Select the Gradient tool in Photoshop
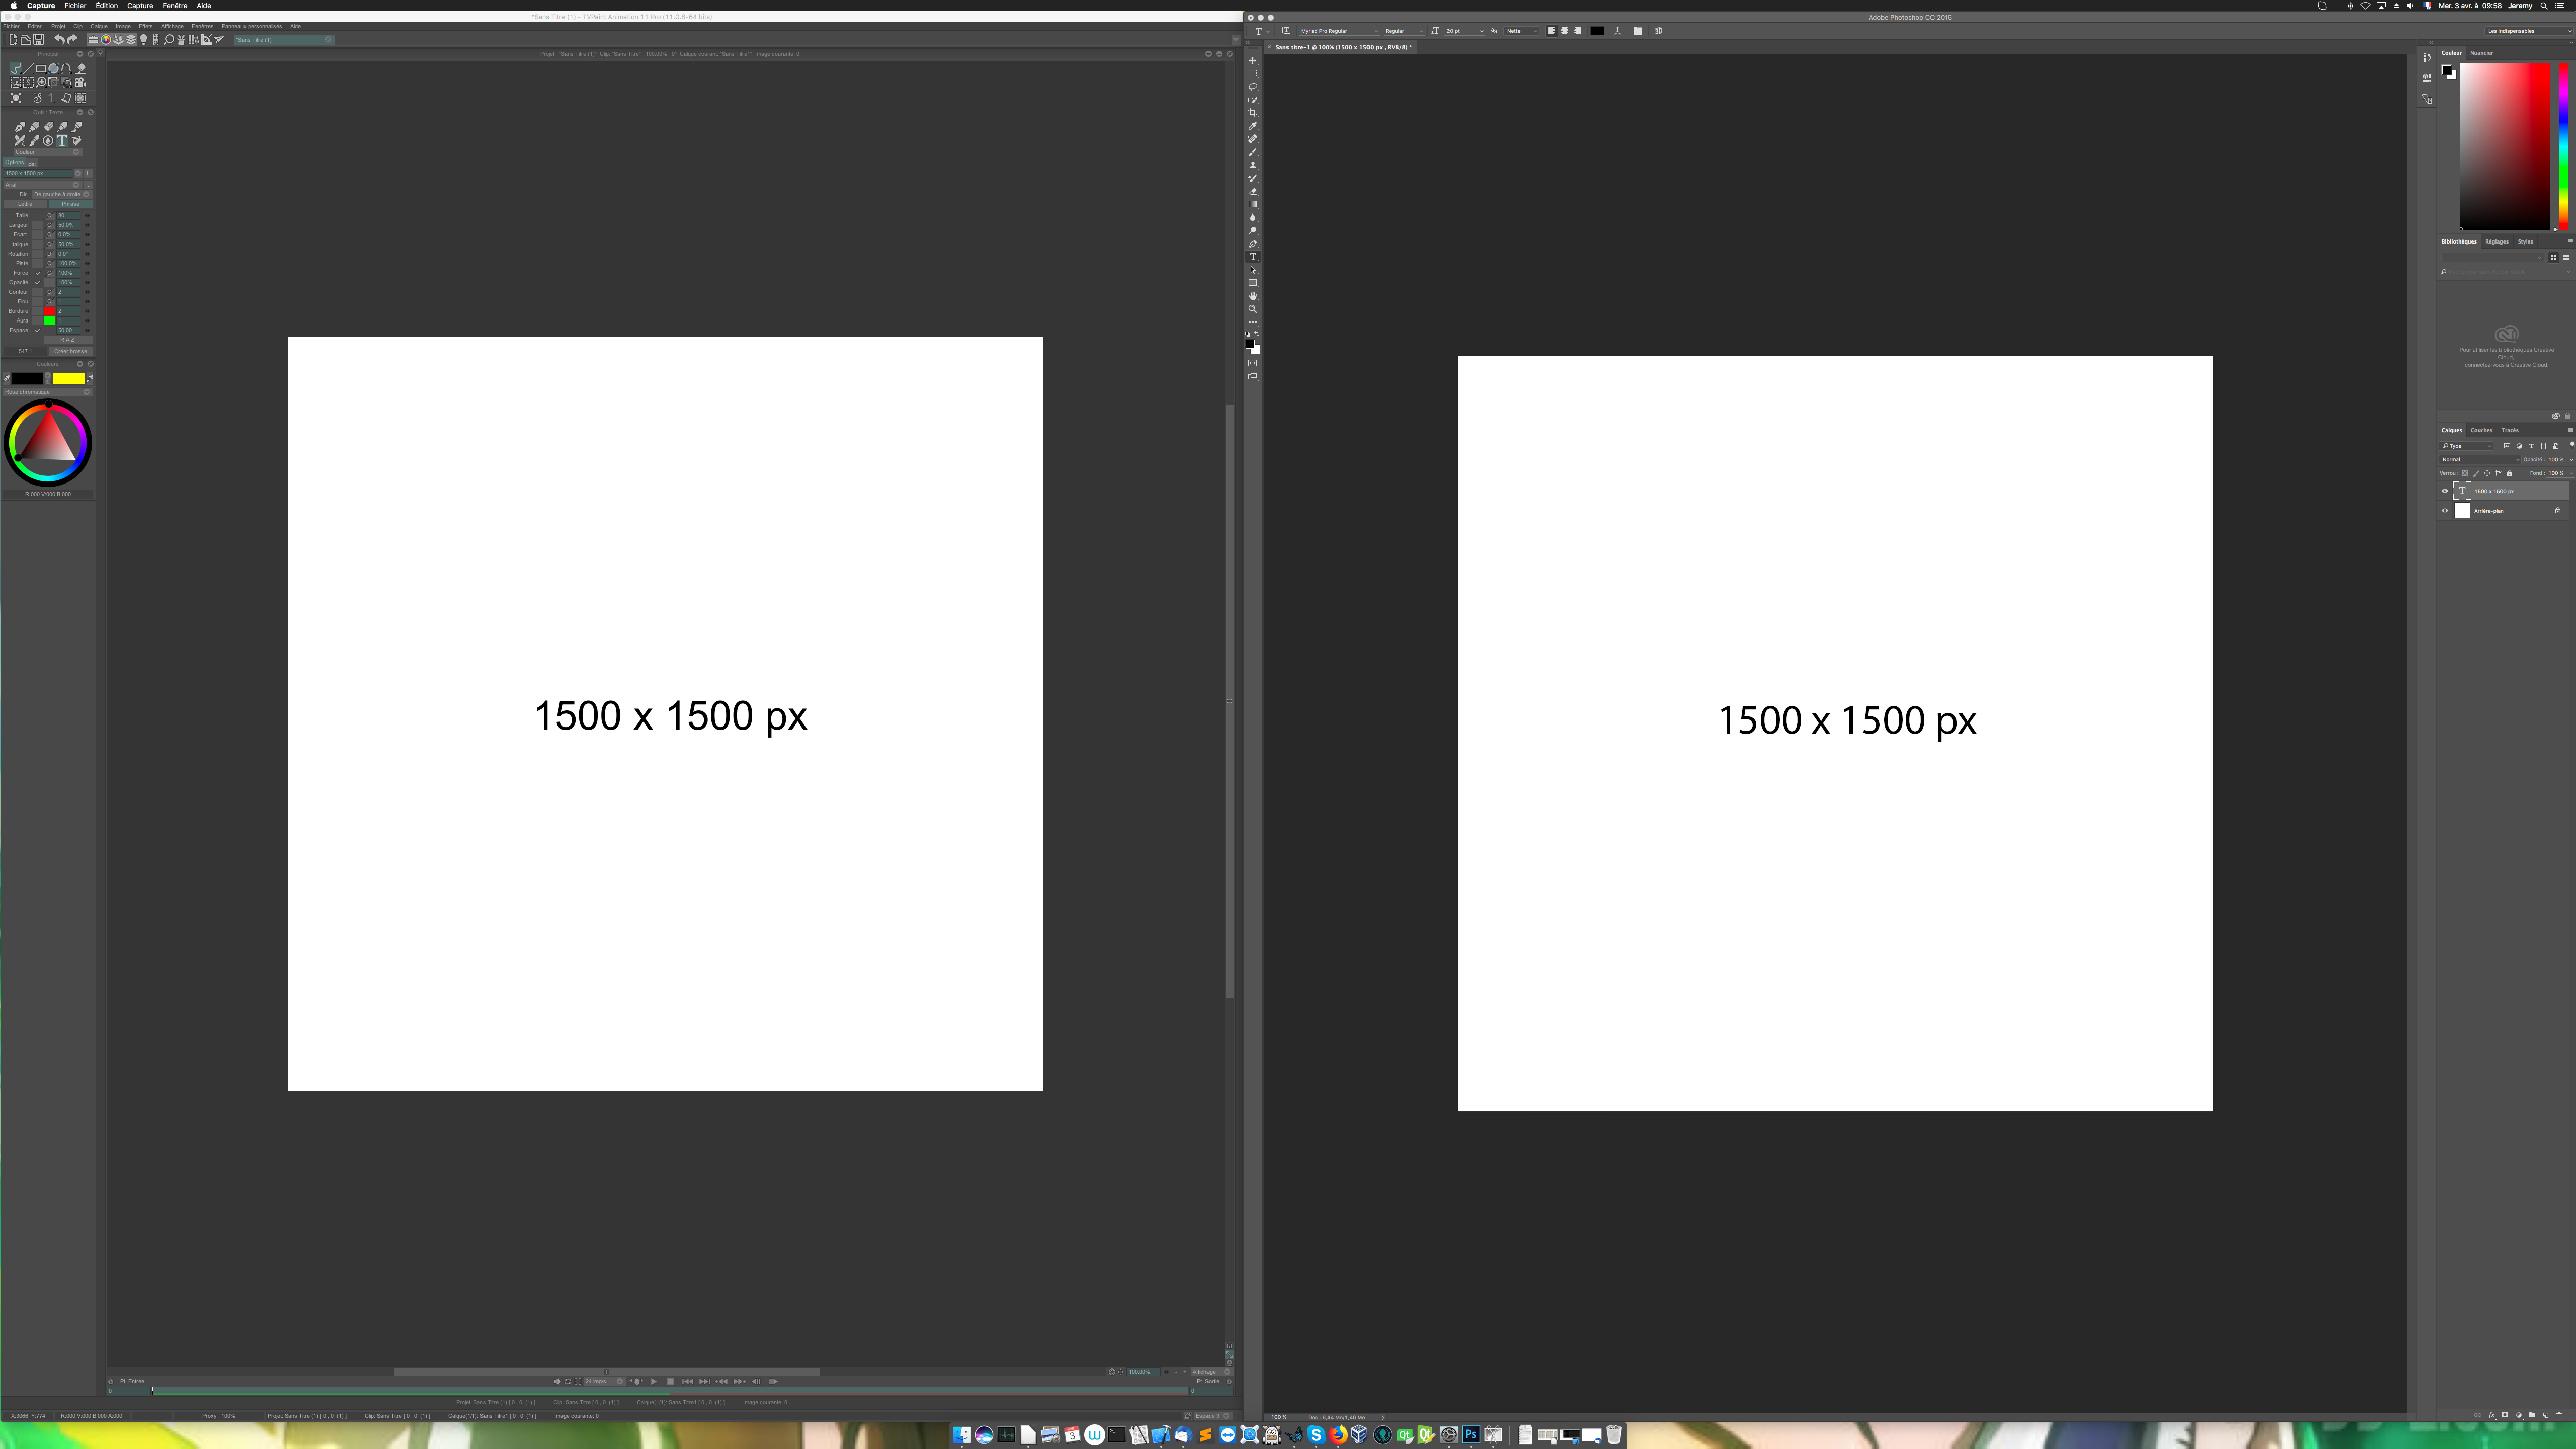Image resolution: width=2576 pixels, height=1449 pixels. [x=1252, y=204]
